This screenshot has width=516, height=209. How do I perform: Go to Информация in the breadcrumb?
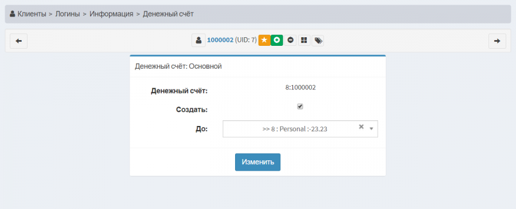[111, 14]
